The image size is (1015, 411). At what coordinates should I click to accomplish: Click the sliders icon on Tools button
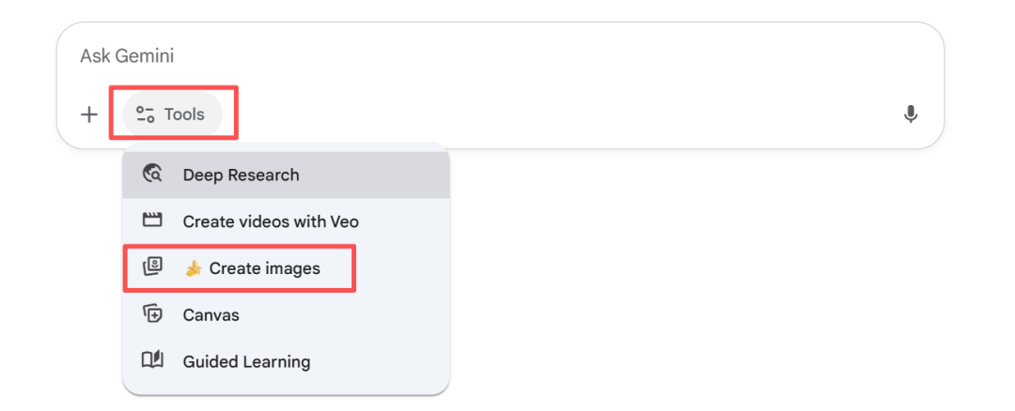pyautogui.click(x=145, y=114)
